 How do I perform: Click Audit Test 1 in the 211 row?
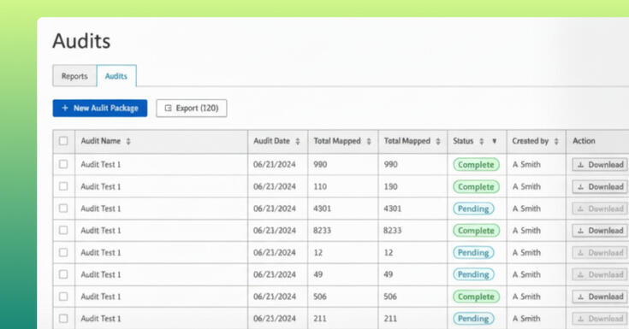click(x=101, y=319)
